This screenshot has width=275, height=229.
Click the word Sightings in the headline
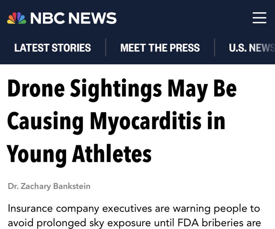click(x=116, y=89)
